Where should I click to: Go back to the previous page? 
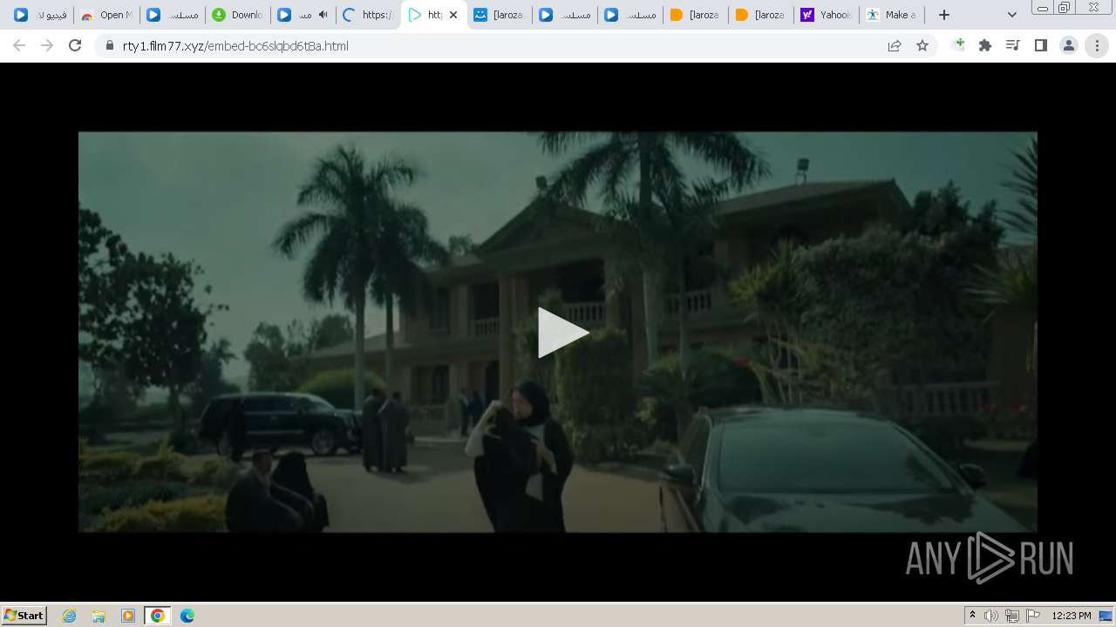click(x=19, y=45)
